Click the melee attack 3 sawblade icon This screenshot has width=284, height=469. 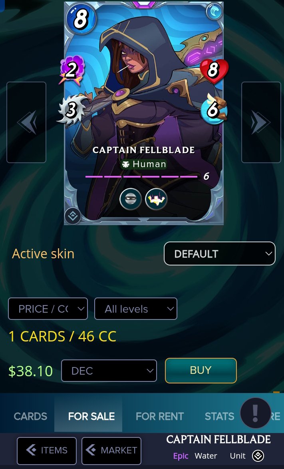[71, 110]
